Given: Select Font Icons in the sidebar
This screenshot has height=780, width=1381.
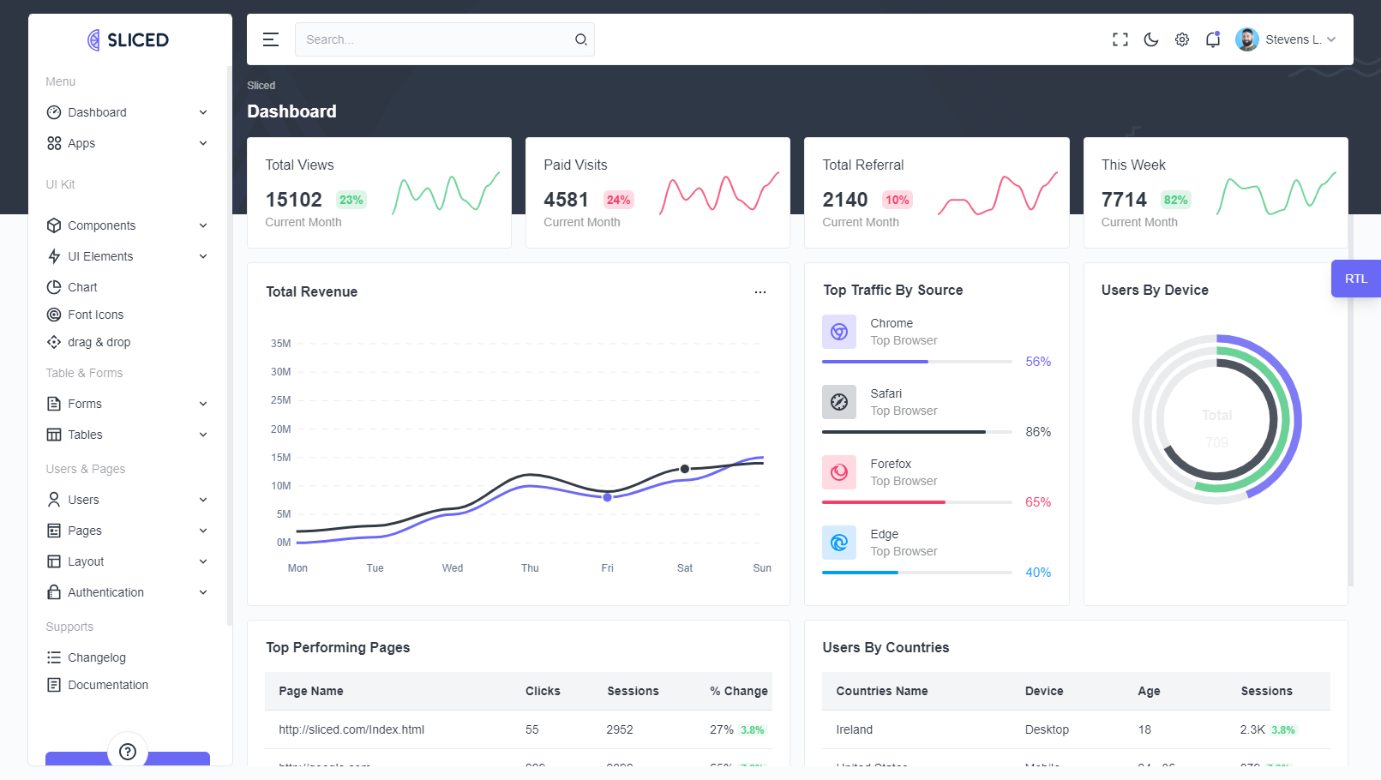Looking at the screenshot, I should pyautogui.click(x=95, y=315).
